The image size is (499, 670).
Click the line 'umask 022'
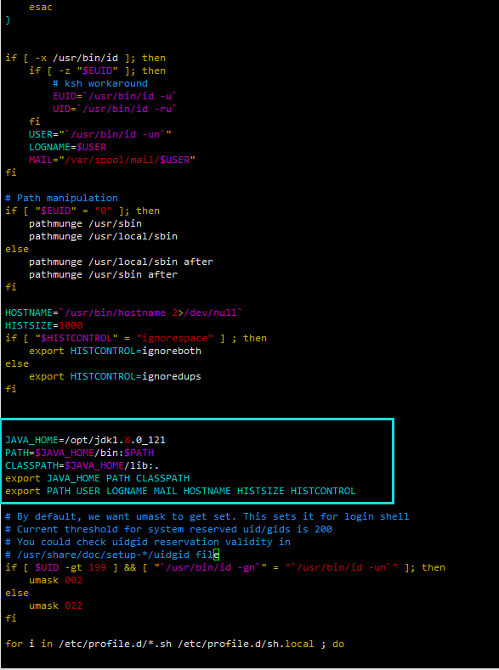point(55,606)
